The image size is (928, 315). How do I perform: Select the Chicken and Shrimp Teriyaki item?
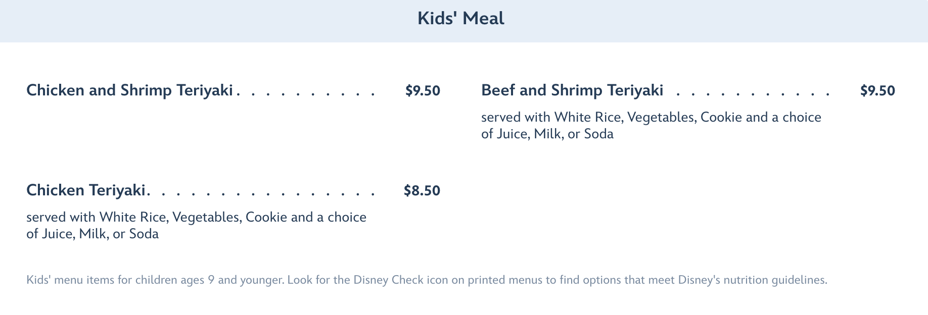(129, 90)
